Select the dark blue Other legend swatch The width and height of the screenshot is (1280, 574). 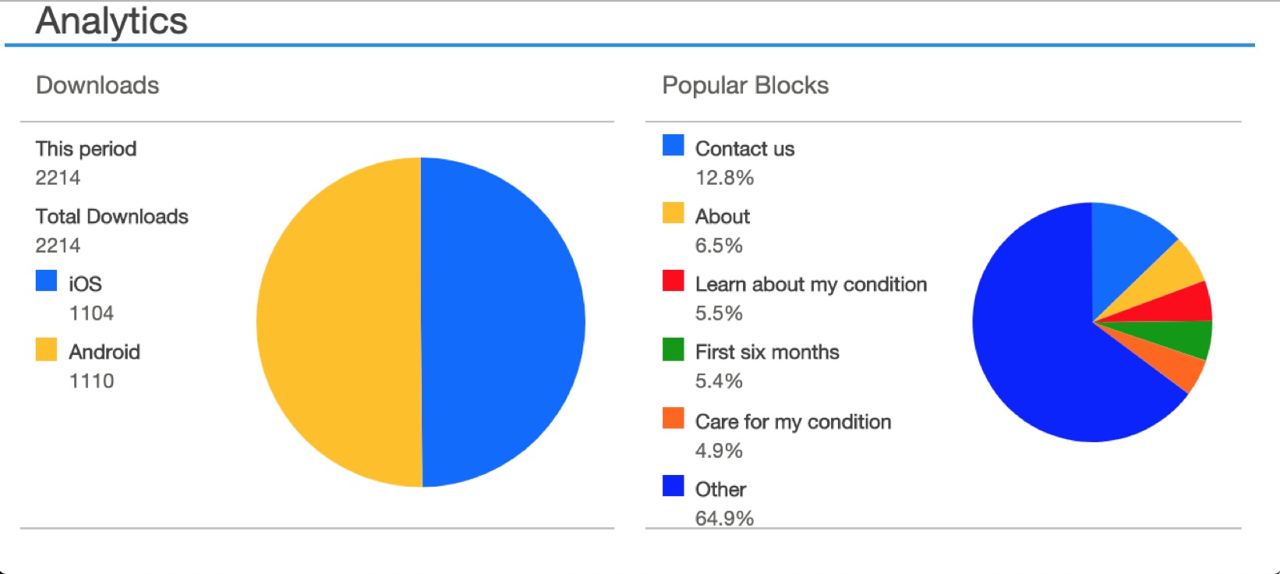pos(674,486)
